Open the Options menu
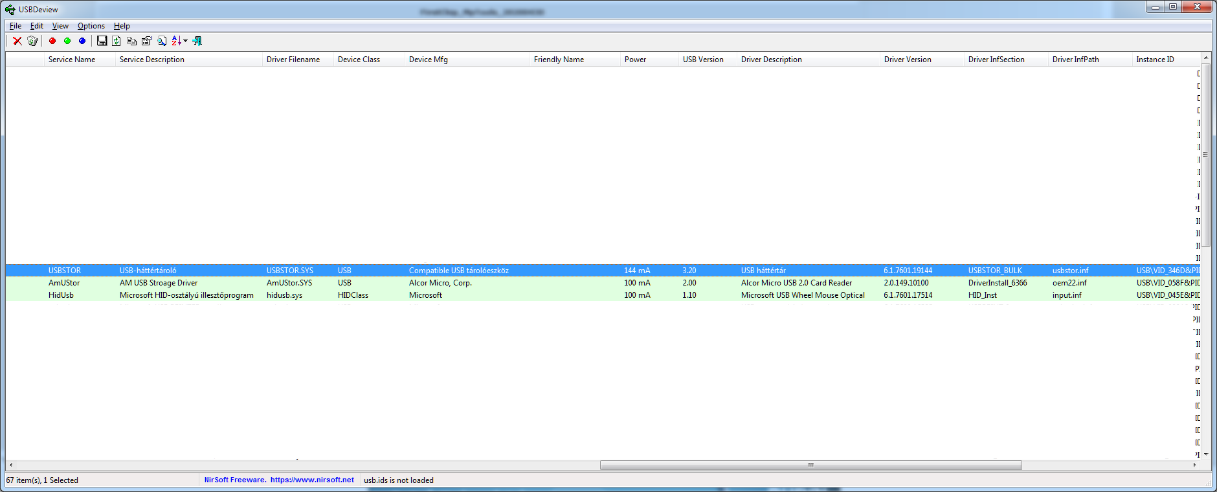The height and width of the screenshot is (492, 1217). pos(91,26)
